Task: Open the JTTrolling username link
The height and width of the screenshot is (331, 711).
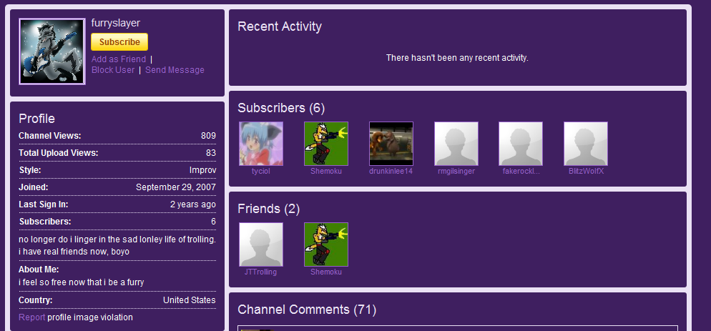Action: pyautogui.click(x=261, y=272)
